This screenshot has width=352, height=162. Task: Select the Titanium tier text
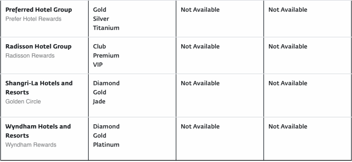[106, 28]
